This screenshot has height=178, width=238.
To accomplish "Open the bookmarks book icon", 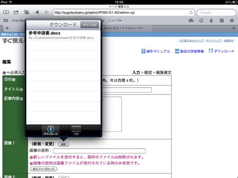I will click(x=6, y=12).
